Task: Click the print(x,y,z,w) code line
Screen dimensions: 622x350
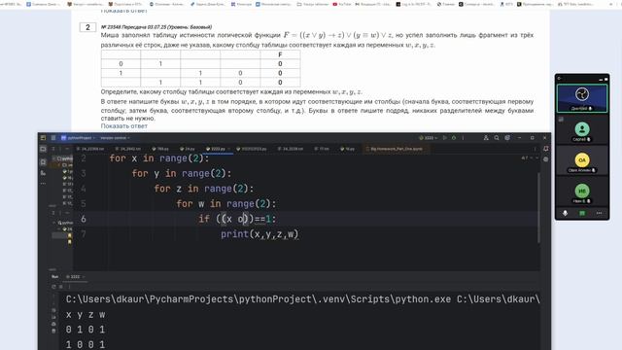Action: pos(259,234)
